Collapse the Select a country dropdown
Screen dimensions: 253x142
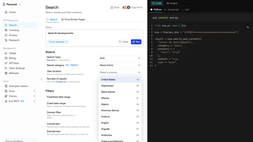pos(120,72)
